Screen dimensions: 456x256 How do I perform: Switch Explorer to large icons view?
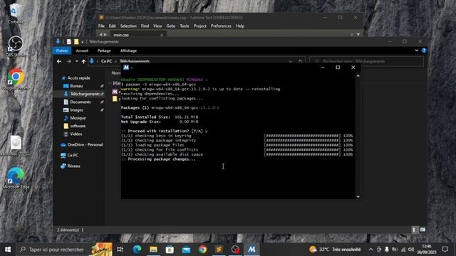[423, 230]
